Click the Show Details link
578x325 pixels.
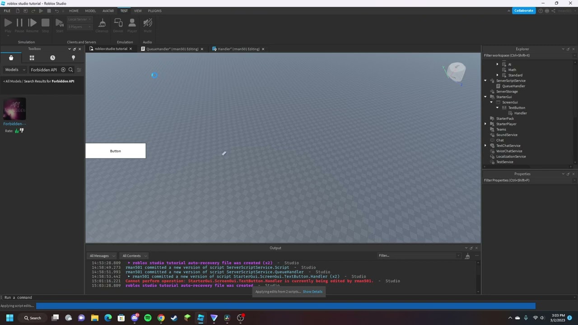(312, 292)
